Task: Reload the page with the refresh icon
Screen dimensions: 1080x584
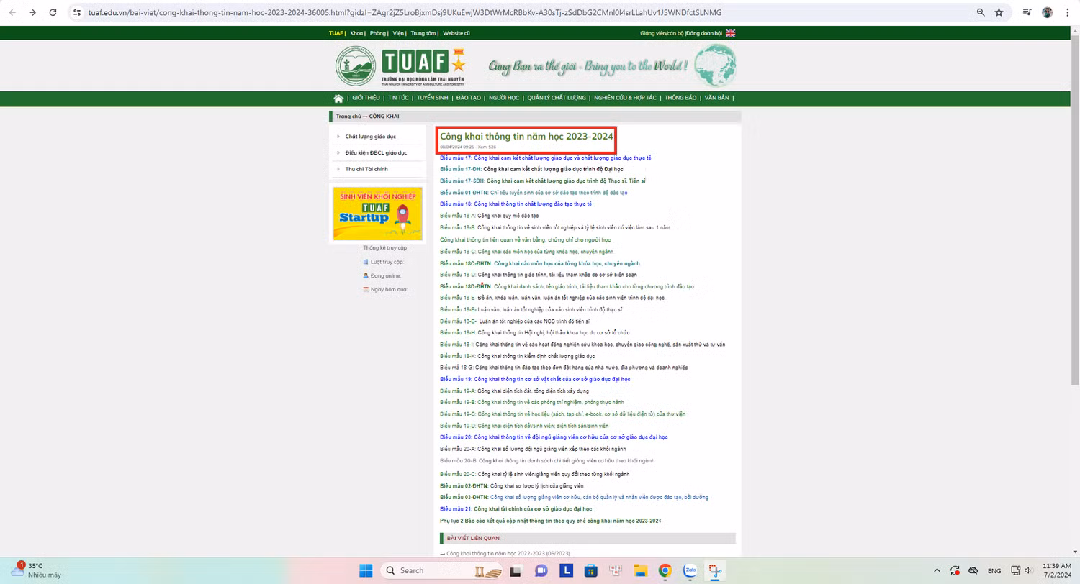Action: tap(53, 12)
